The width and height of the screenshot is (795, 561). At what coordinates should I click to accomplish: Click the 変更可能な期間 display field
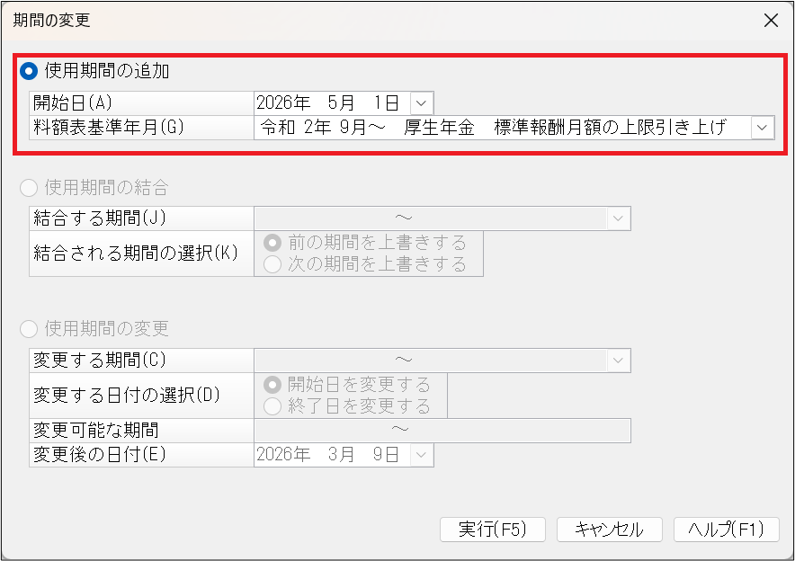tap(442, 431)
